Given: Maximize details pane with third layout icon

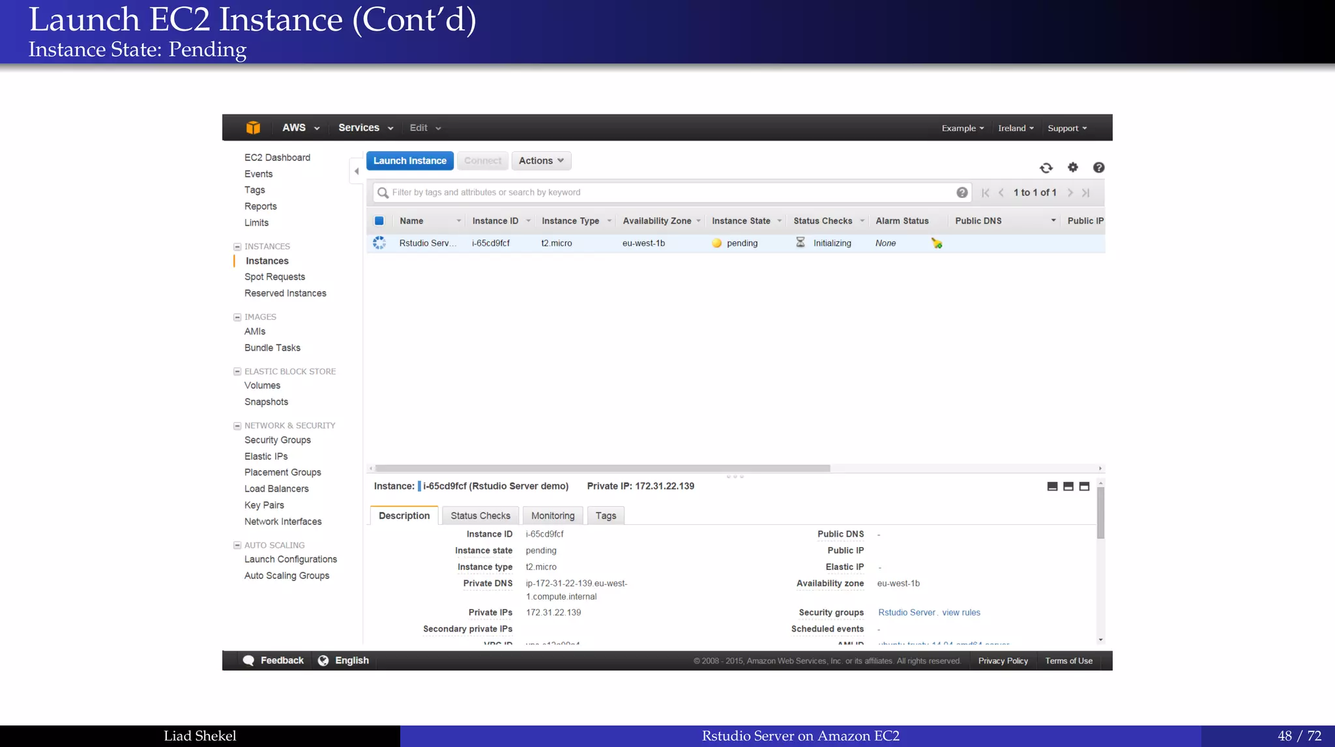Looking at the screenshot, I should click(x=1084, y=486).
